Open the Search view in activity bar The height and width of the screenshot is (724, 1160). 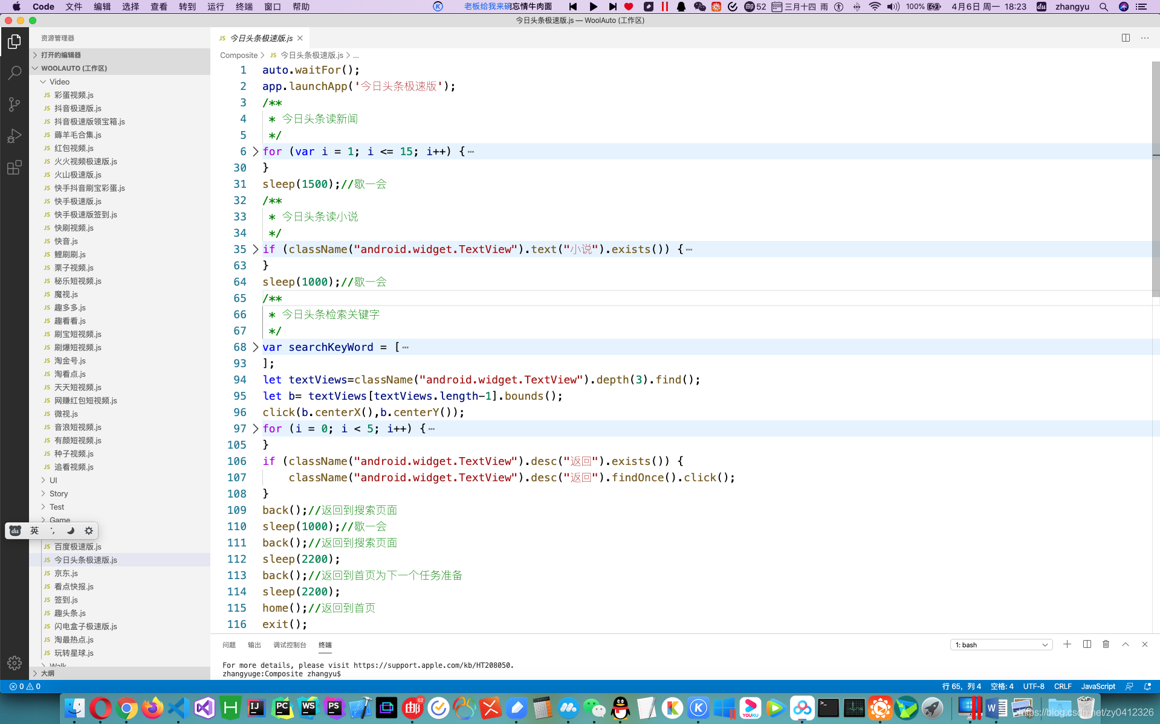(x=15, y=73)
